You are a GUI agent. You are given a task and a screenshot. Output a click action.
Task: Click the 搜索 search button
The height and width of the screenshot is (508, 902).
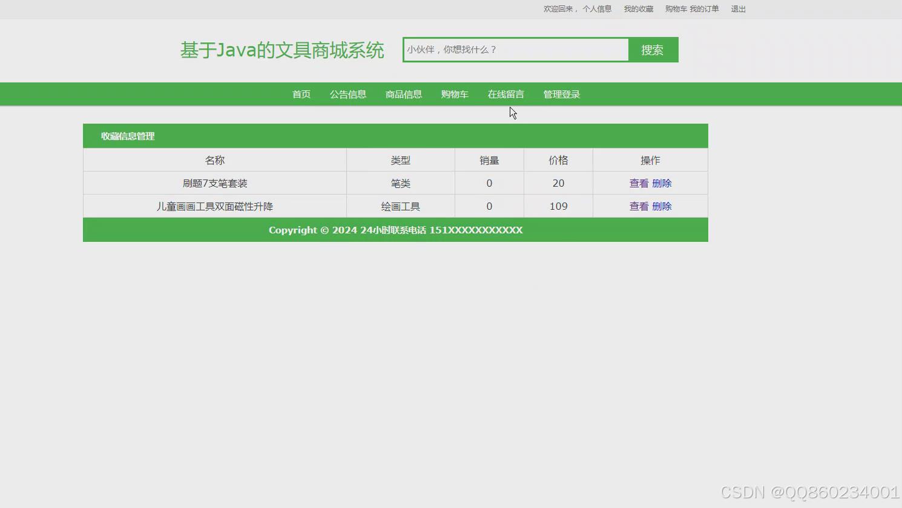pos(652,50)
